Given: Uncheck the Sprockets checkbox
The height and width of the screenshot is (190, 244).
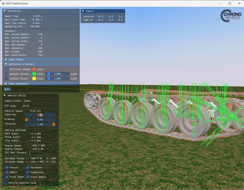Looking at the screenshot, I should coord(28,167).
